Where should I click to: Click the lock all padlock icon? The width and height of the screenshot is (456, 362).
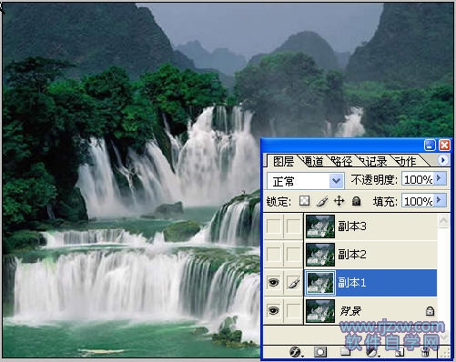coord(356,201)
